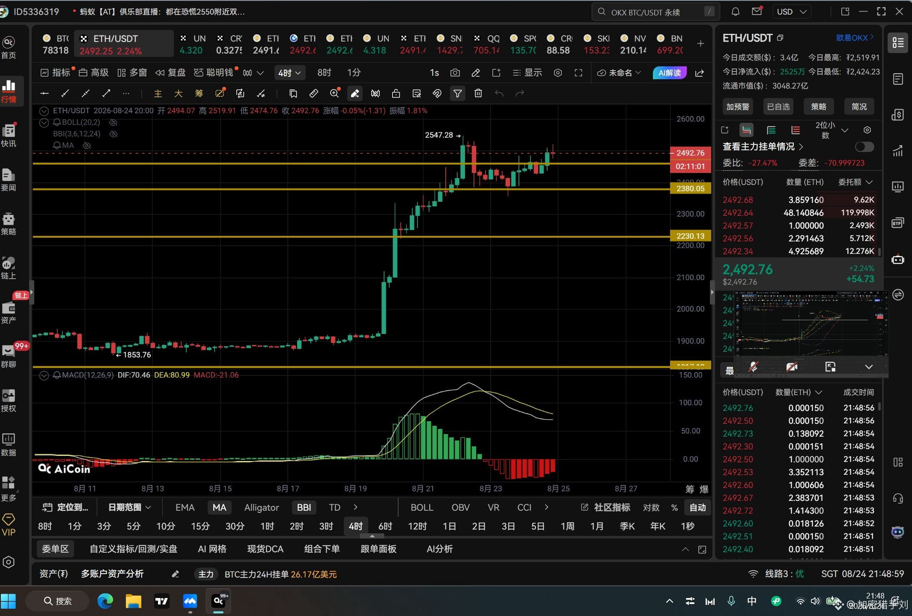The image size is (912, 616).
Task: Toggle 对数 logarithmic scale
Action: tap(651, 507)
